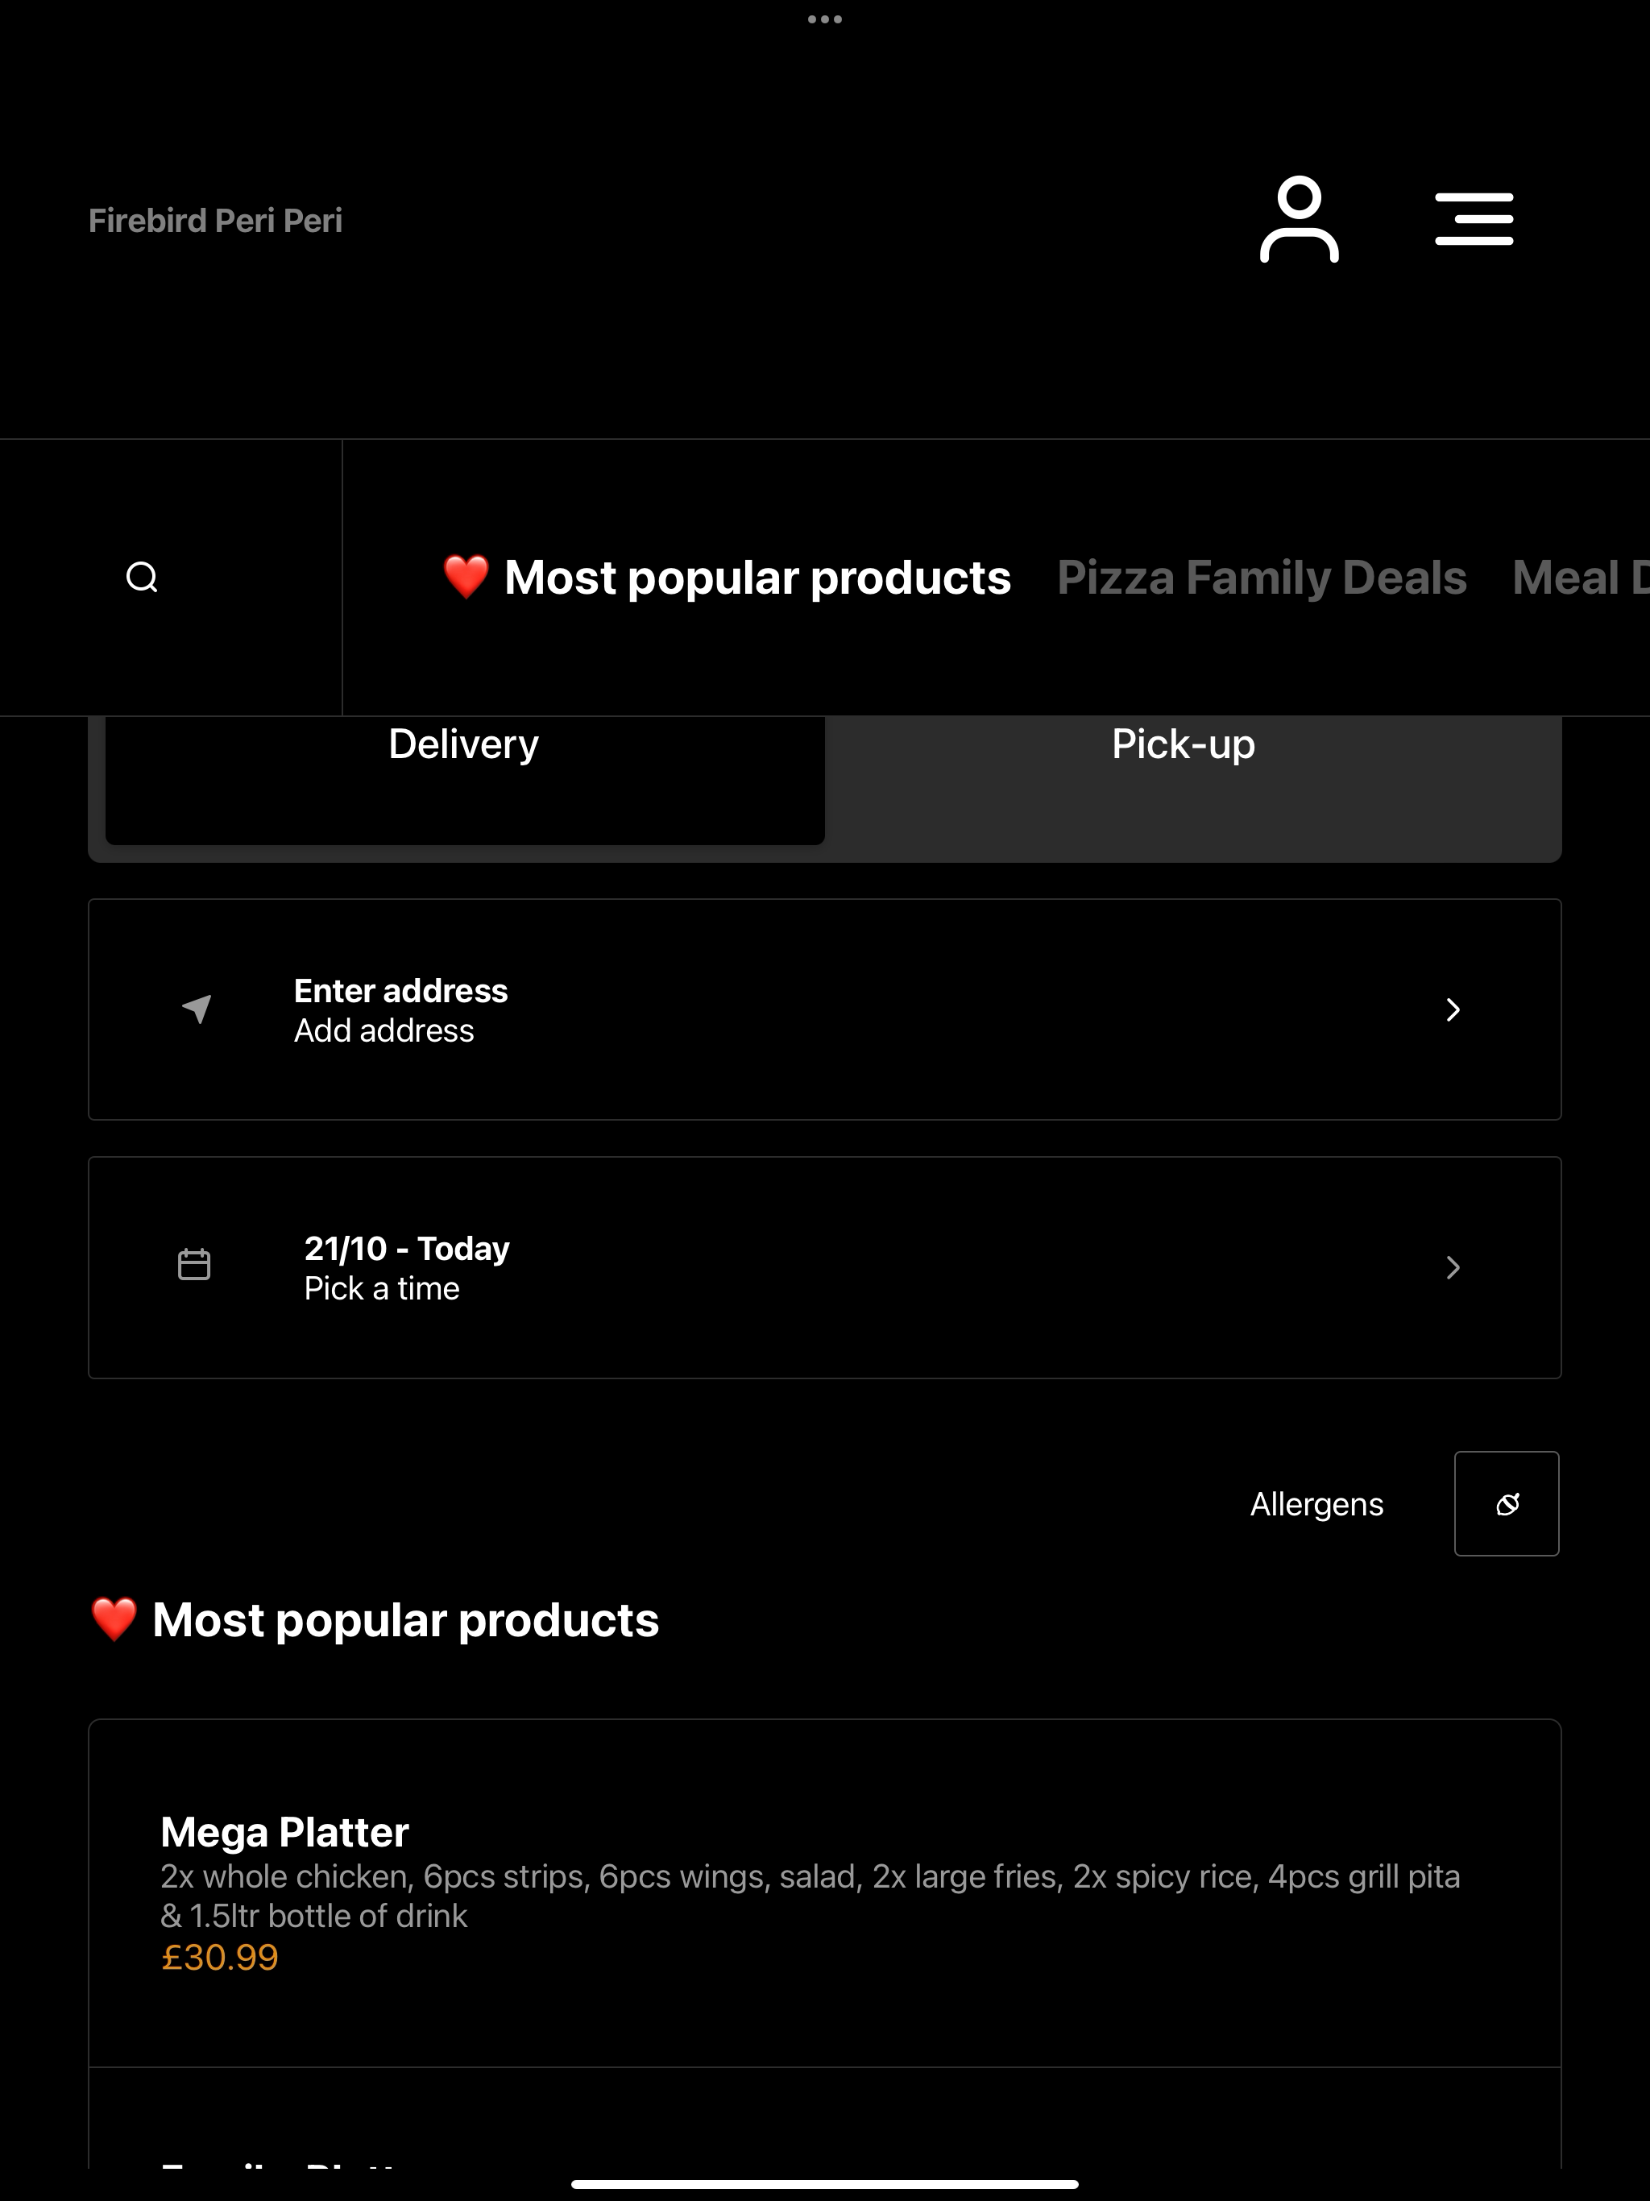Click the £30.99 price
Image resolution: width=1650 pixels, height=2201 pixels.
(220, 1957)
